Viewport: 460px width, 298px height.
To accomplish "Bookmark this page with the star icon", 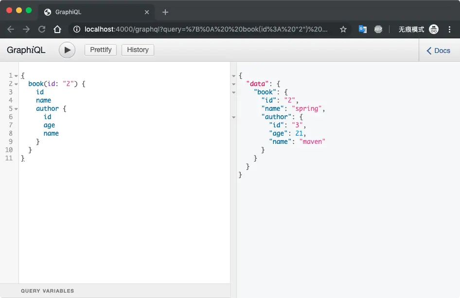I will click(343, 29).
